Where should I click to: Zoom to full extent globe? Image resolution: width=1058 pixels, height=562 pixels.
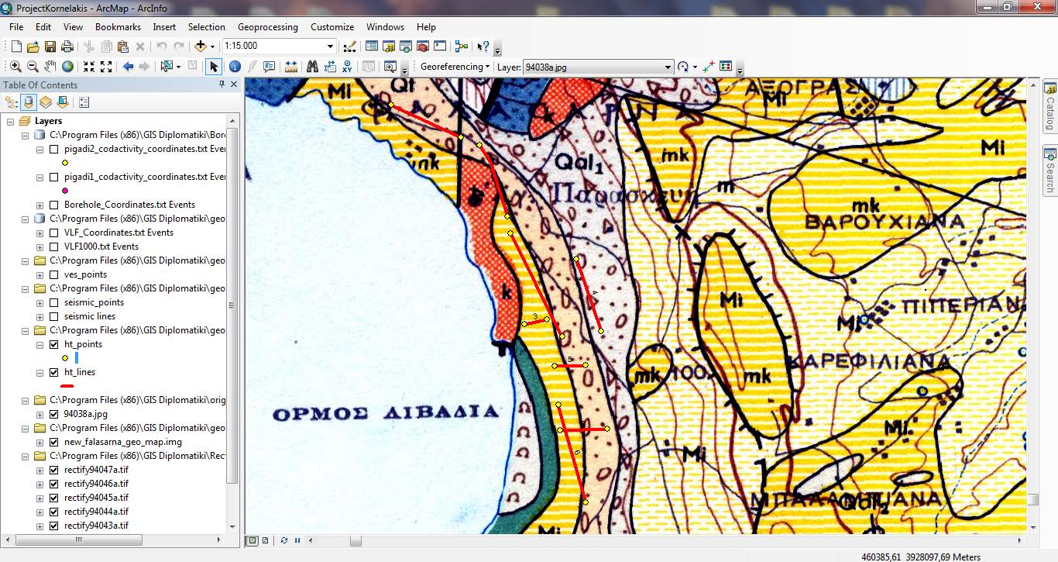tap(68, 67)
